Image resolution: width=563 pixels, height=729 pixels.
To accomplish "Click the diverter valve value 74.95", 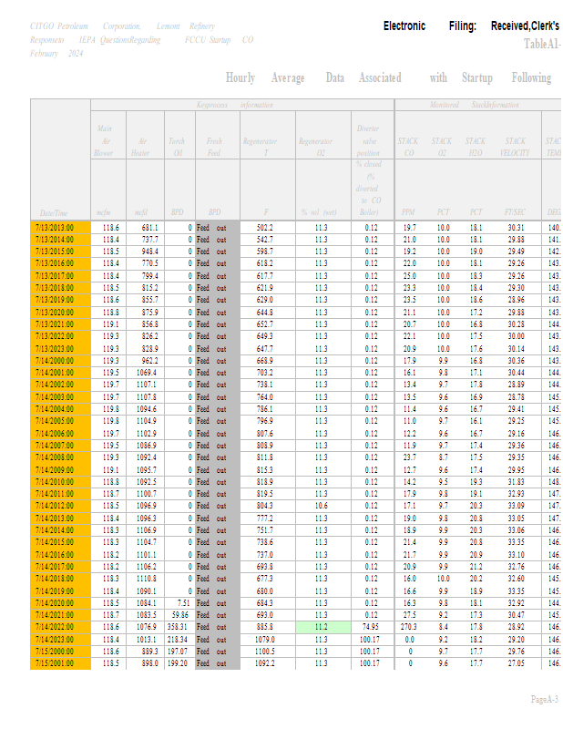I will [369, 628].
